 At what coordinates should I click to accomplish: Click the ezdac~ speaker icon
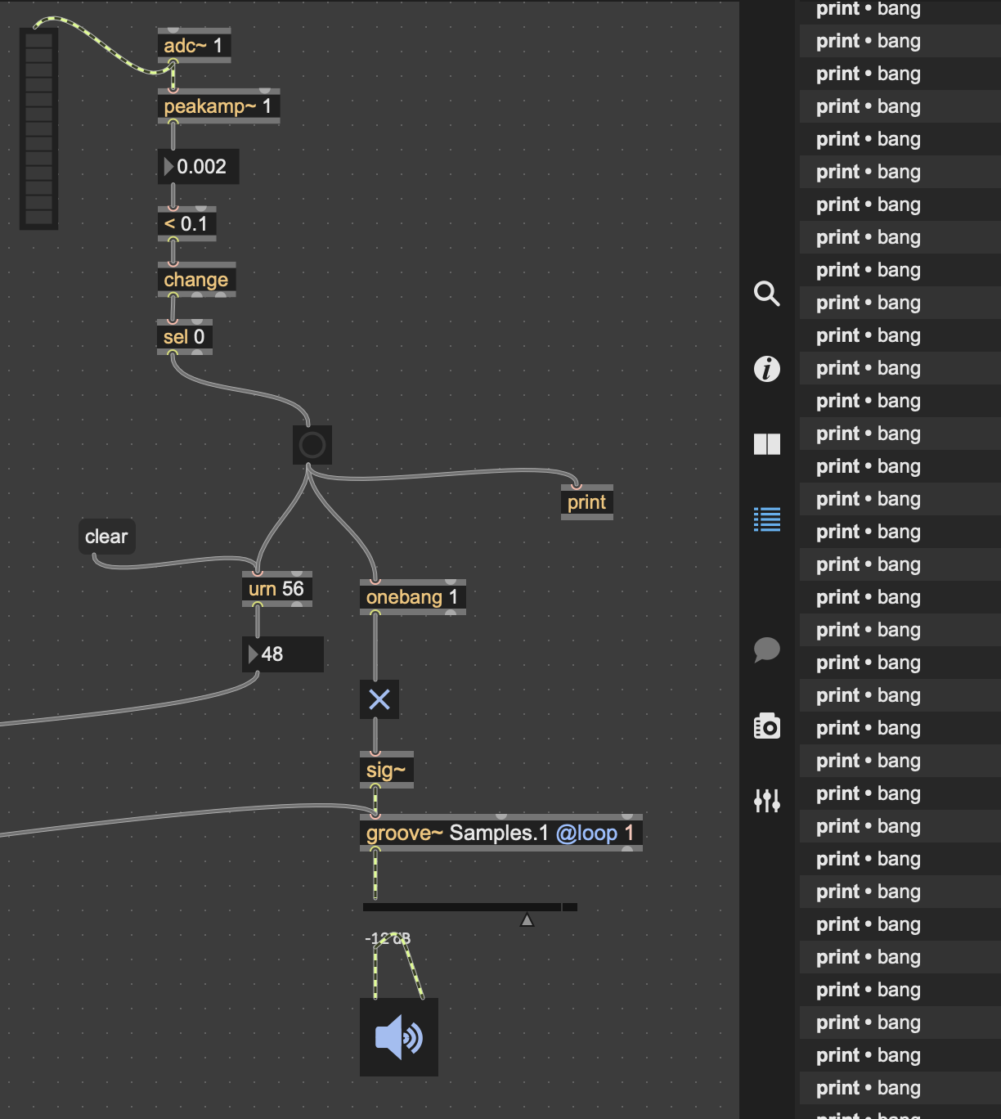click(x=398, y=1037)
